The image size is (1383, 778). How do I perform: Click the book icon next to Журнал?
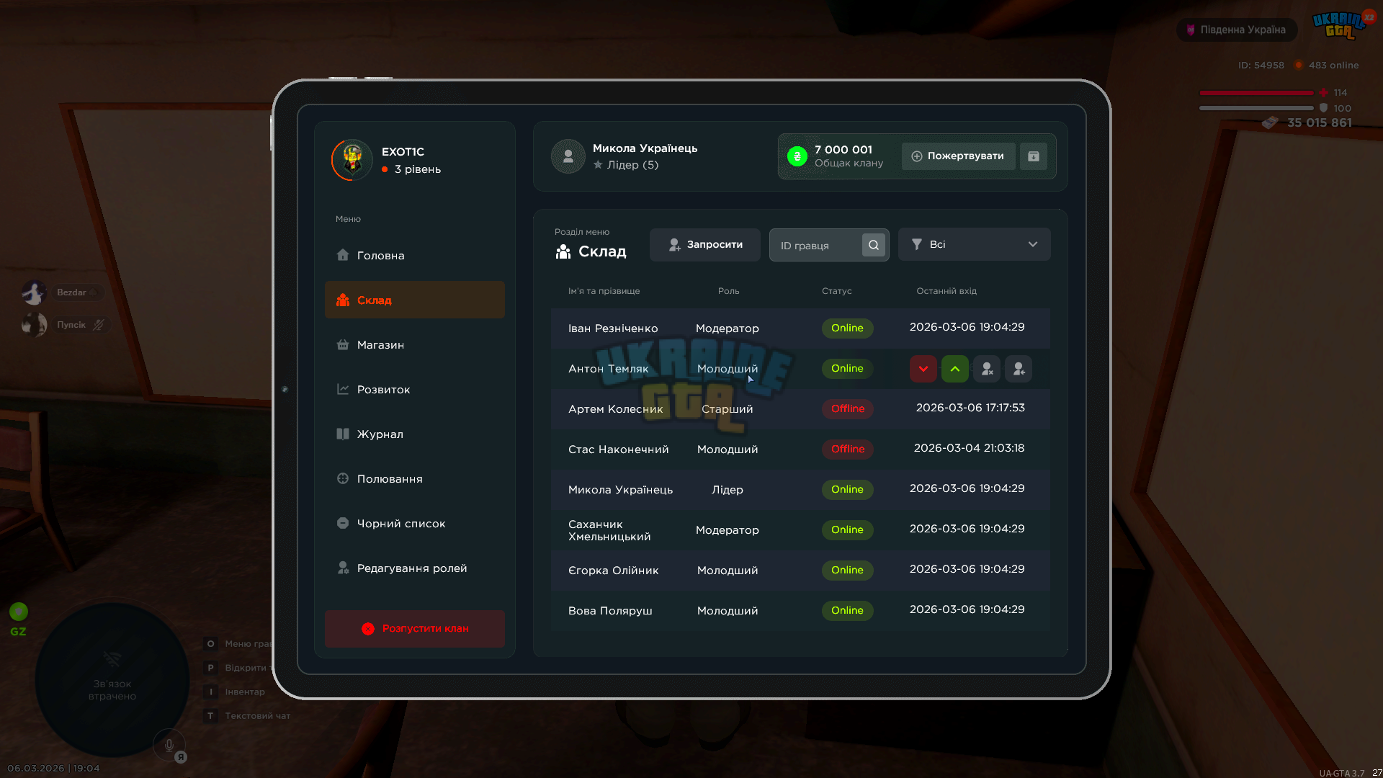point(343,434)
